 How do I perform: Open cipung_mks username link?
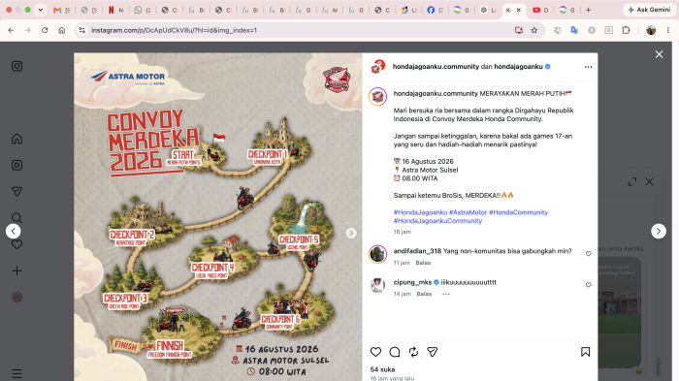412,282
